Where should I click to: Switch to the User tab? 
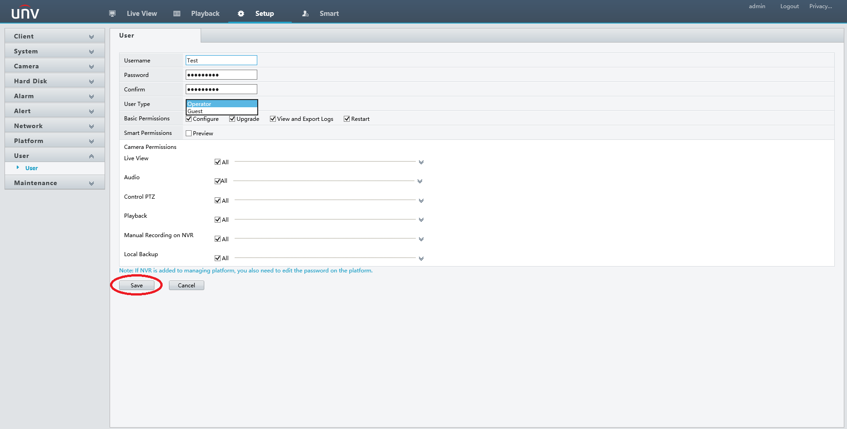(126, 35)
